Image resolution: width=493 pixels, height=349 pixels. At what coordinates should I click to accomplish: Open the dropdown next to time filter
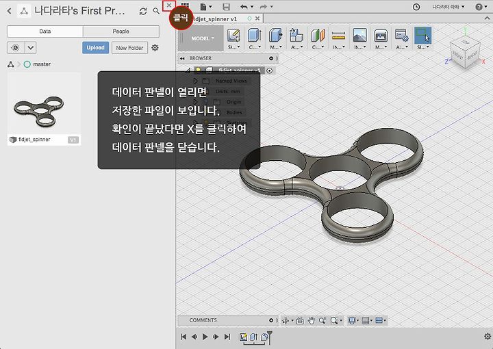point(31,48)
